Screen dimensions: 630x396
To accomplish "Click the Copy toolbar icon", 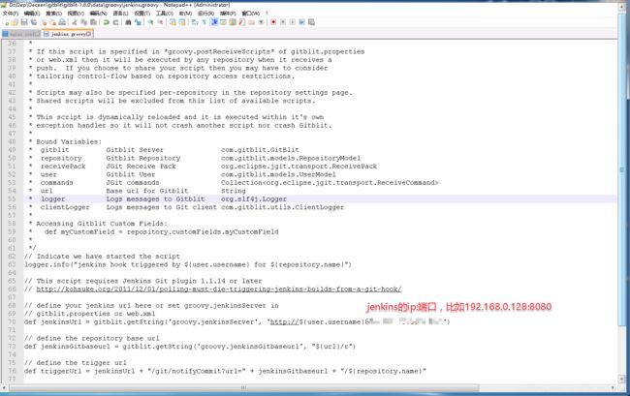I will coord(83,22).
